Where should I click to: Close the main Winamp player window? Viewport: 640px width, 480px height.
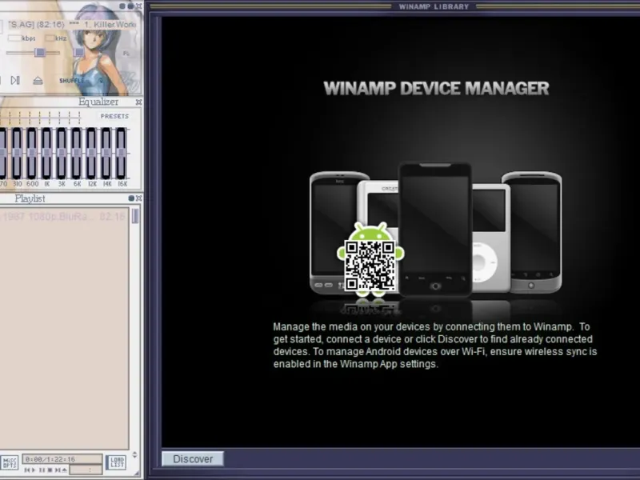click(x=138, y=6)
